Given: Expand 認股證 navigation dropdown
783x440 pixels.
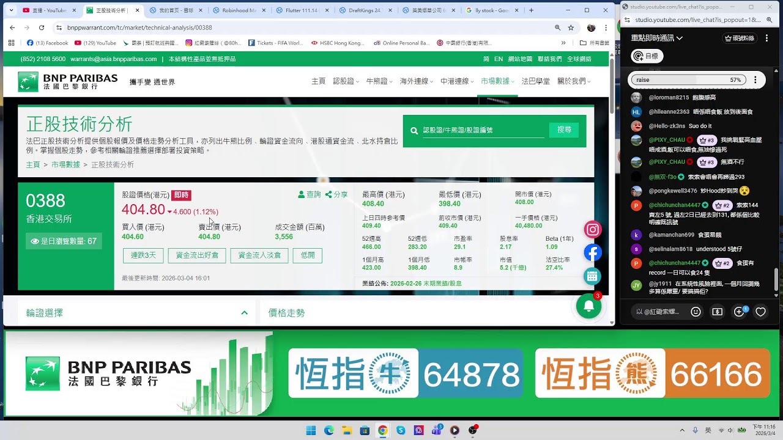Looking at the screenshot, I should coord(346,81).
